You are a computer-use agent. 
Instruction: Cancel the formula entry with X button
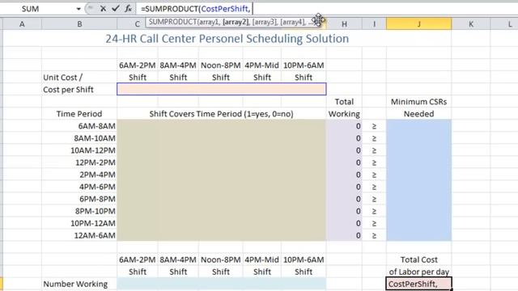(103, 9)
